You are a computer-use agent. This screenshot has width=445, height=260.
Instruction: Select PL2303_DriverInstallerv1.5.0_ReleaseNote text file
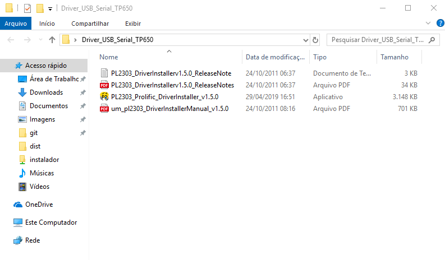point(171,73)
